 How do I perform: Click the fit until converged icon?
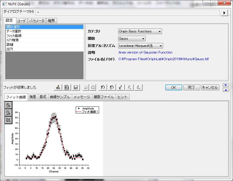138,88
